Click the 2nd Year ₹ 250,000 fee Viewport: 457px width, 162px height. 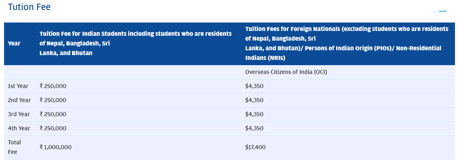click(x=53, y=100)
